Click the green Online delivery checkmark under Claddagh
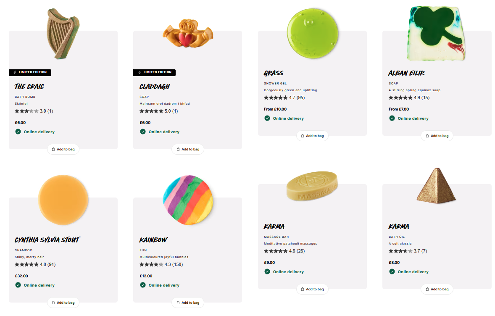The image size is (495, 316). [x=143, y=132]
